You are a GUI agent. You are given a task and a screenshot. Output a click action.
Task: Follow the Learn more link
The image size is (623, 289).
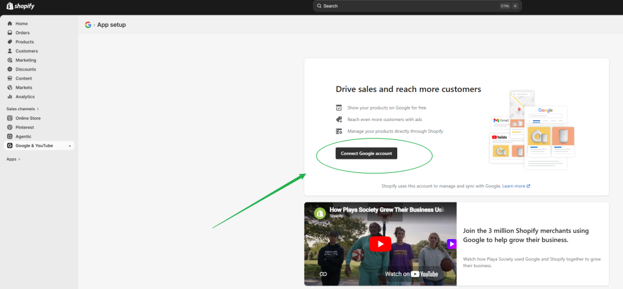pyautogui.click(x=513, y=186)
